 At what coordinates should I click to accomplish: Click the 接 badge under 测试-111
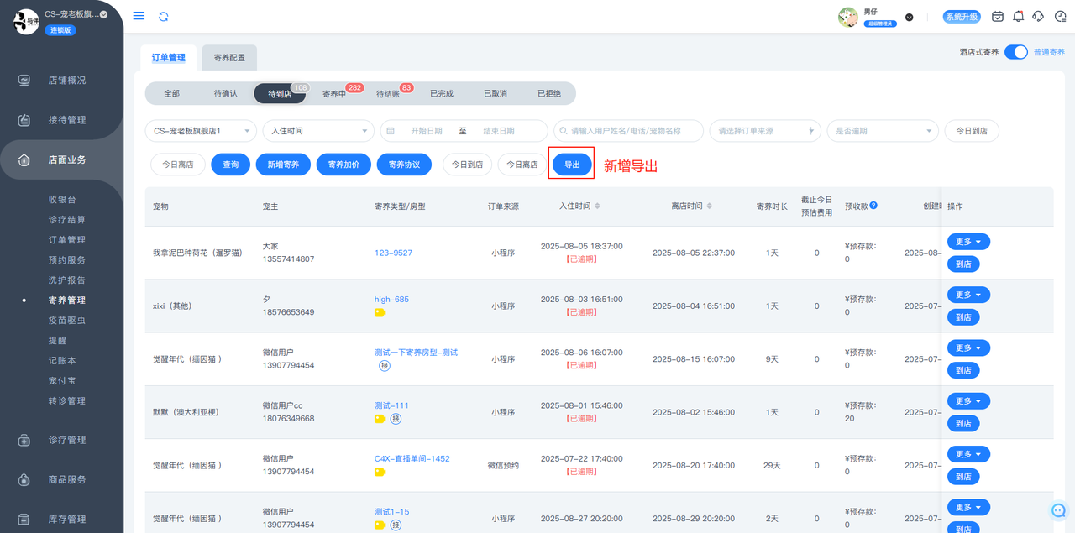pos(396,419)
